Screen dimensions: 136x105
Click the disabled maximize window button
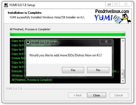[116, 4]
